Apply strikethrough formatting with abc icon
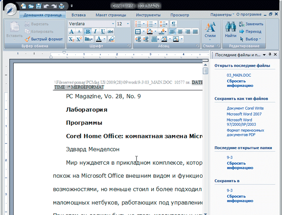This screenshot has width=282, height=215. click(x=111, y=31)
